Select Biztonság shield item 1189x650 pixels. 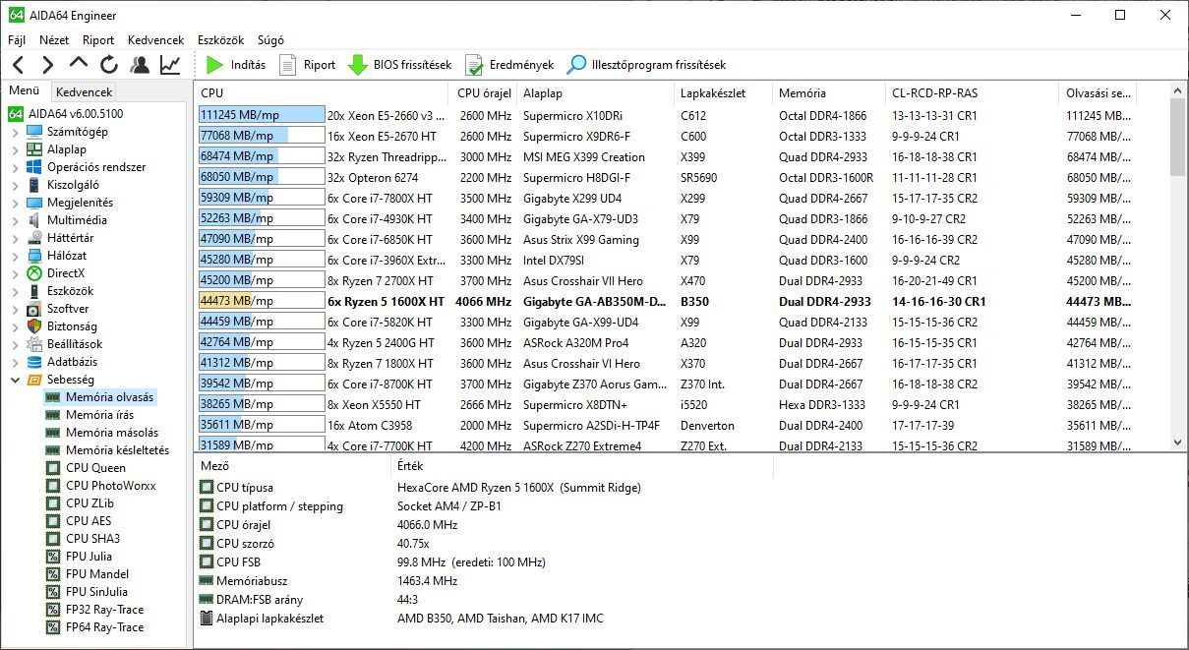[73, 325]
